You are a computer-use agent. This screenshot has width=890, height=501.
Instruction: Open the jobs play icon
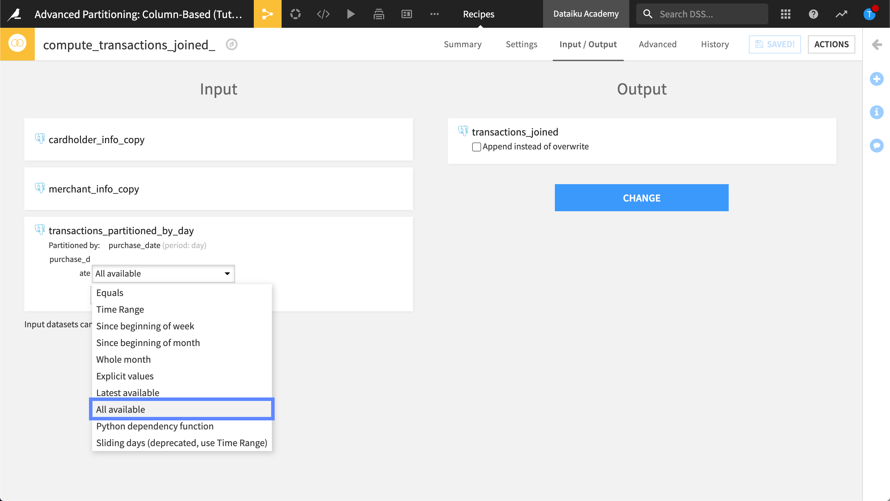click(x=351, y=14)
